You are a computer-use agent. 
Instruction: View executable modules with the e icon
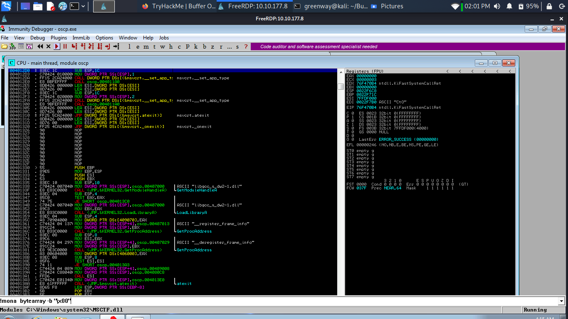click(x=137, y=47)
